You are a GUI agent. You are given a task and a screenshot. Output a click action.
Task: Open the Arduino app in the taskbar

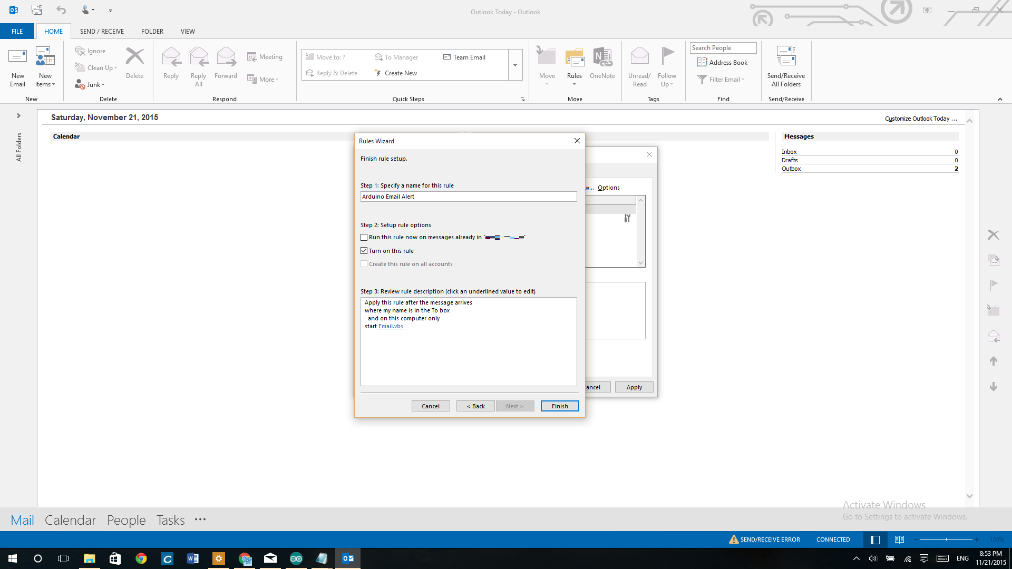[296, 558]
